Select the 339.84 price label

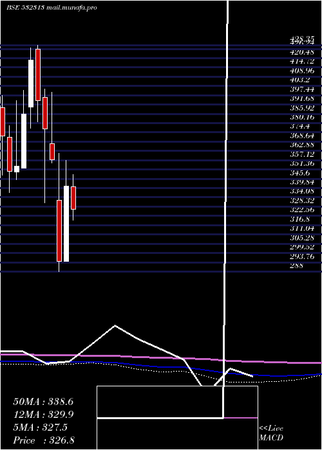click(x=302, y=182)
